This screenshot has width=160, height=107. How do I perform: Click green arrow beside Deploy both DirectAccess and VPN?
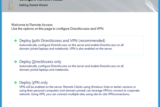16,41
